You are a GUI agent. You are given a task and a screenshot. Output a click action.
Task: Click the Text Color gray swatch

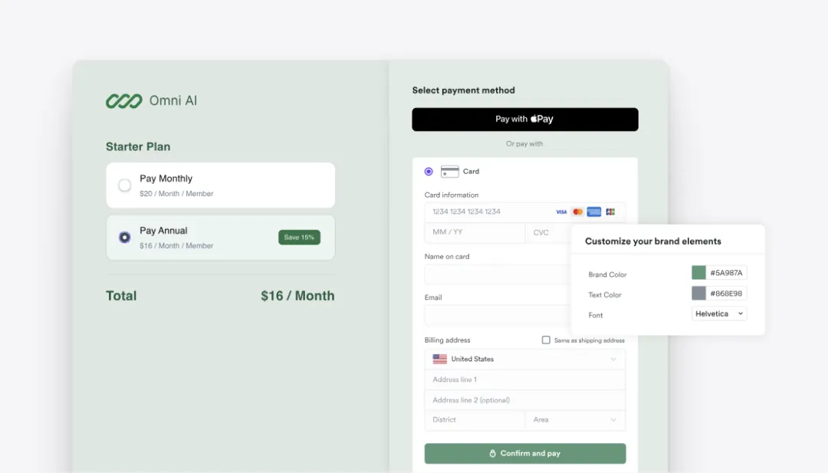click(698, 293)
